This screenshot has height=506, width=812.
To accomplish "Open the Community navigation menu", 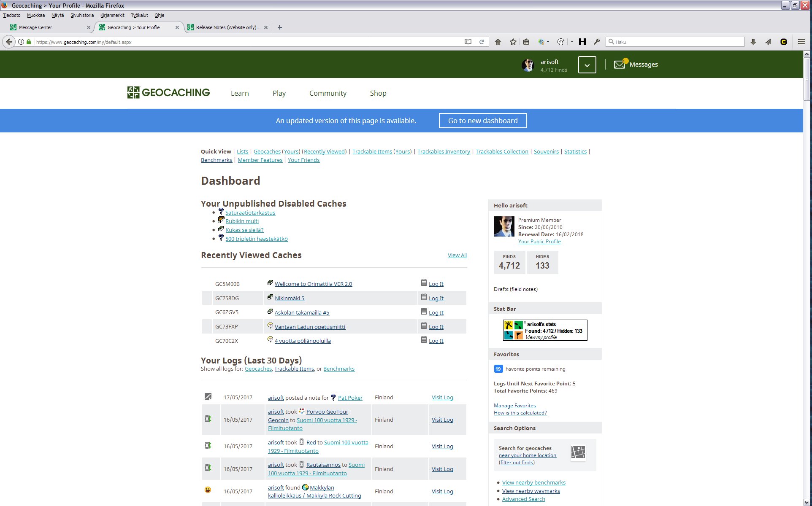I will coord(328,93).
